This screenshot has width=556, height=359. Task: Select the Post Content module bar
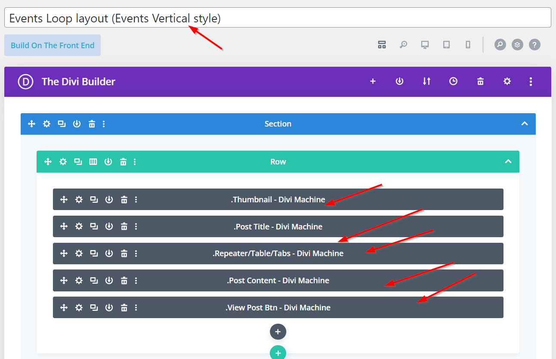point(278,281)
